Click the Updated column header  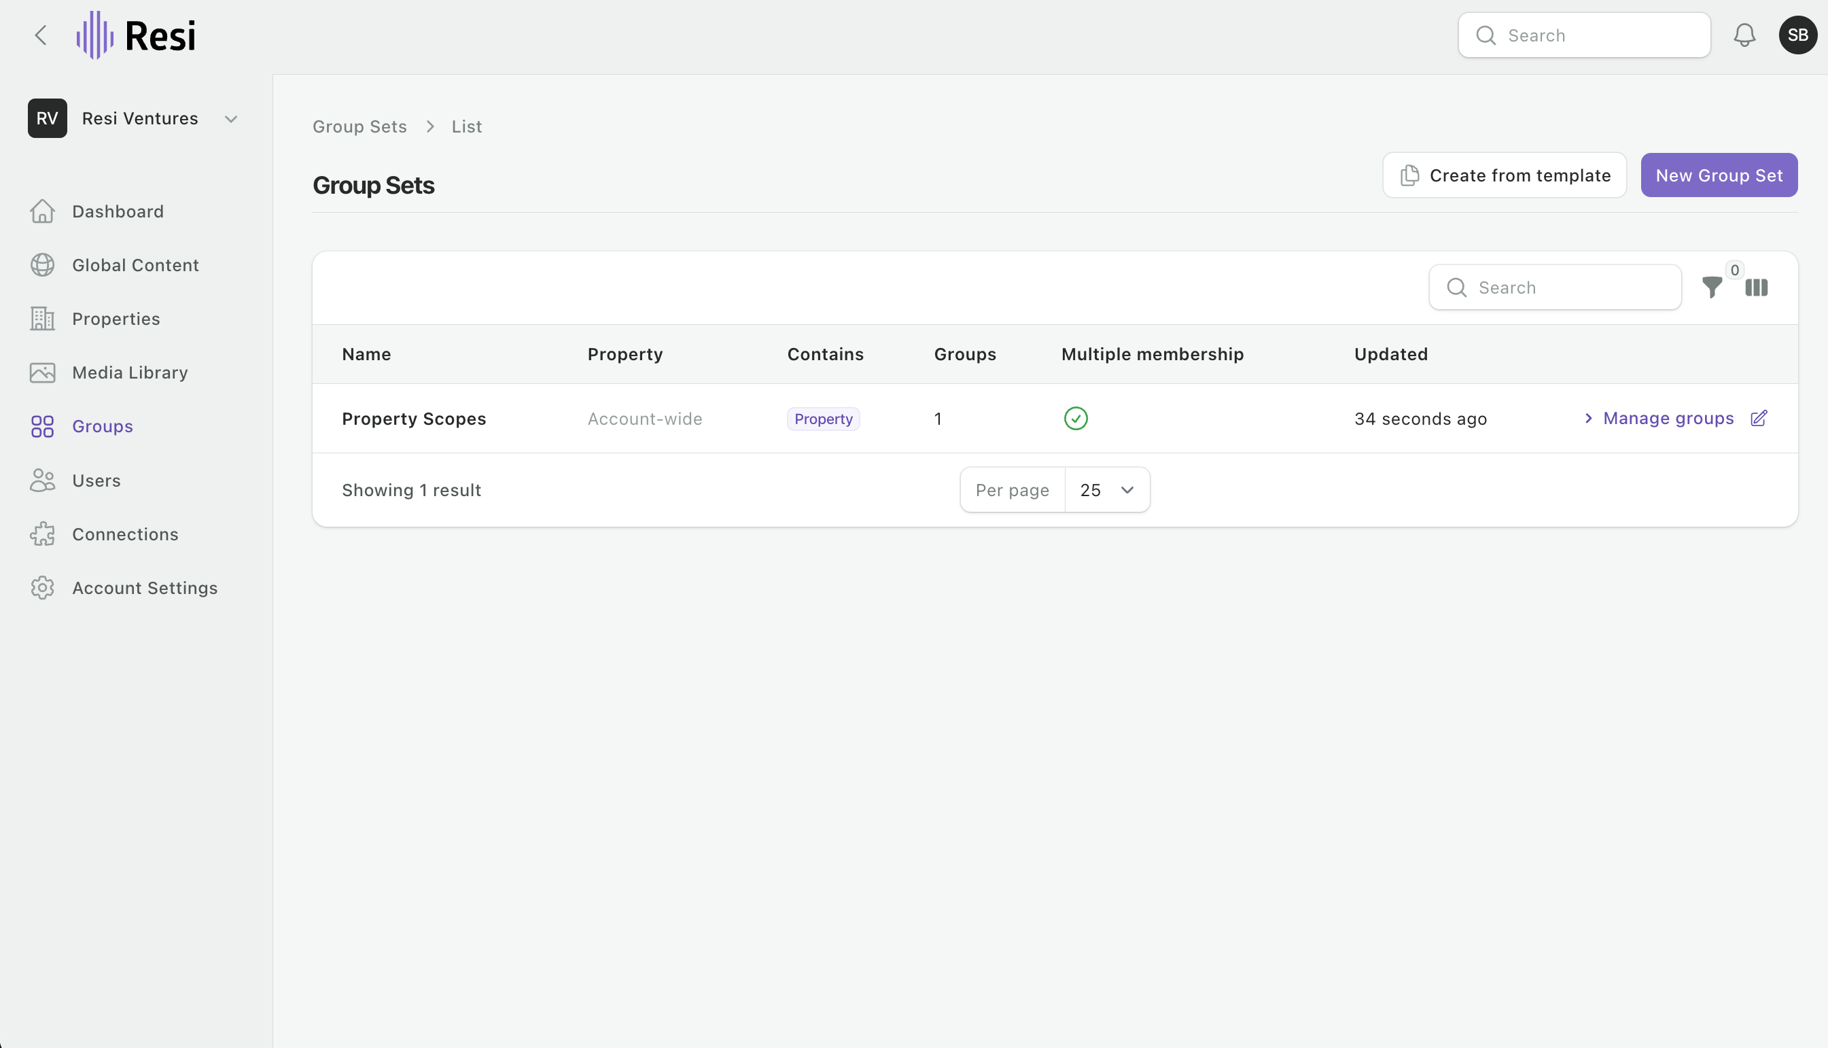click(1390, 354)
